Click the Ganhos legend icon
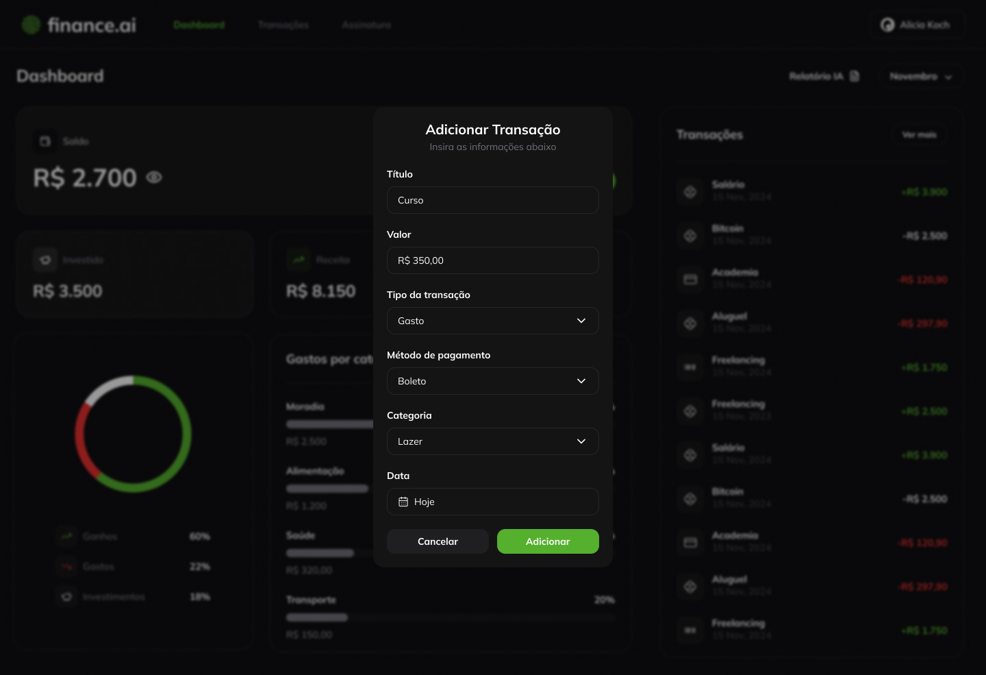 coord(66,536)
